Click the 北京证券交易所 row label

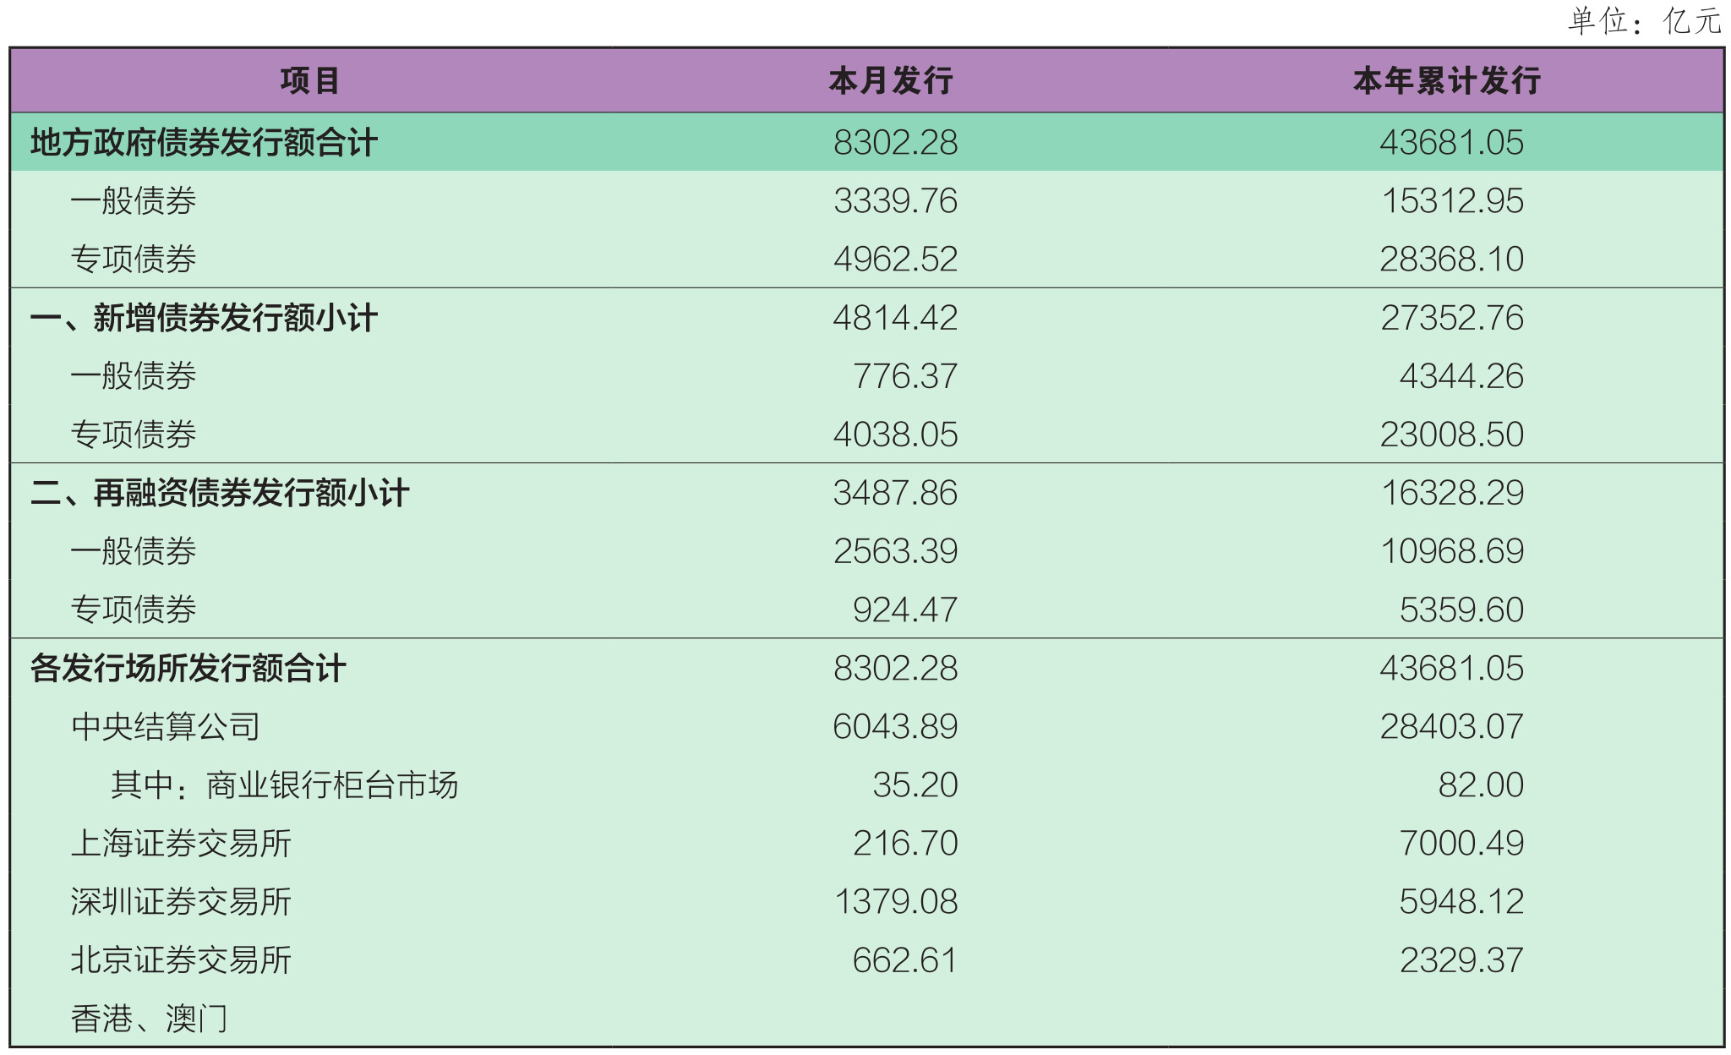181,960
